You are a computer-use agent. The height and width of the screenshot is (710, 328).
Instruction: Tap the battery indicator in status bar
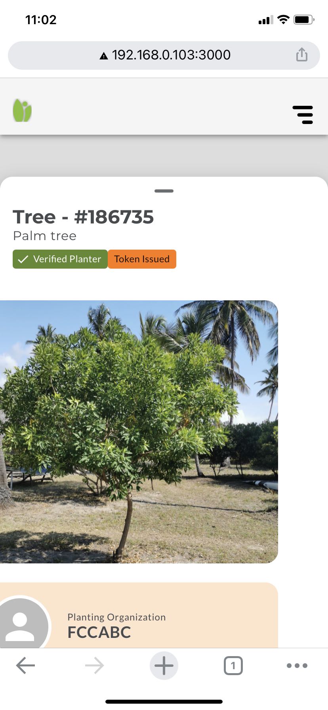click(x=304, y=19)
